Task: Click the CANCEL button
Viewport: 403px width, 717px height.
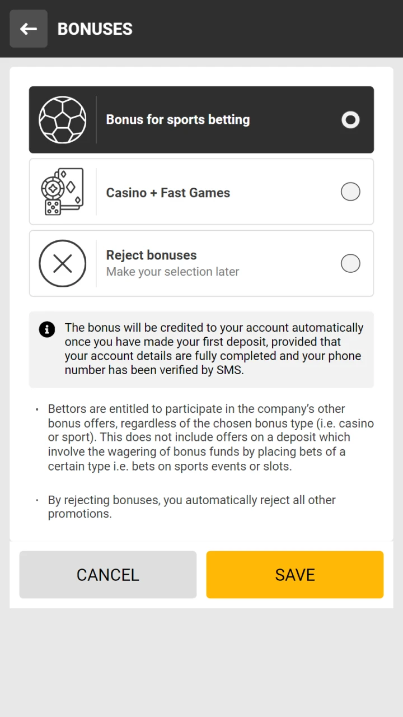Action: coord(108,575)
